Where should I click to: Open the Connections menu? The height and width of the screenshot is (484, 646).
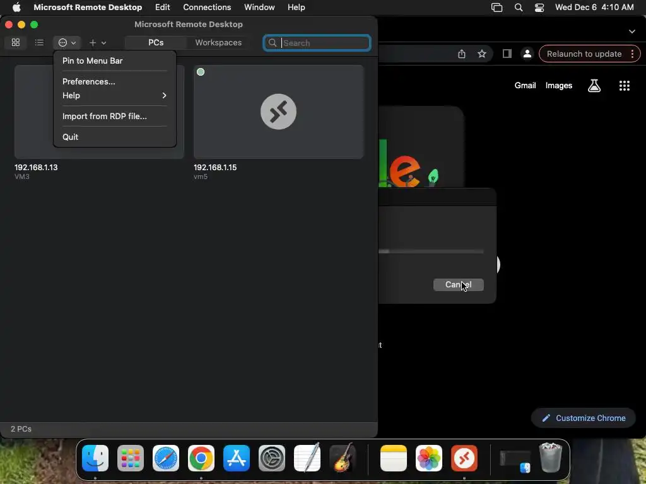[207, 8]
